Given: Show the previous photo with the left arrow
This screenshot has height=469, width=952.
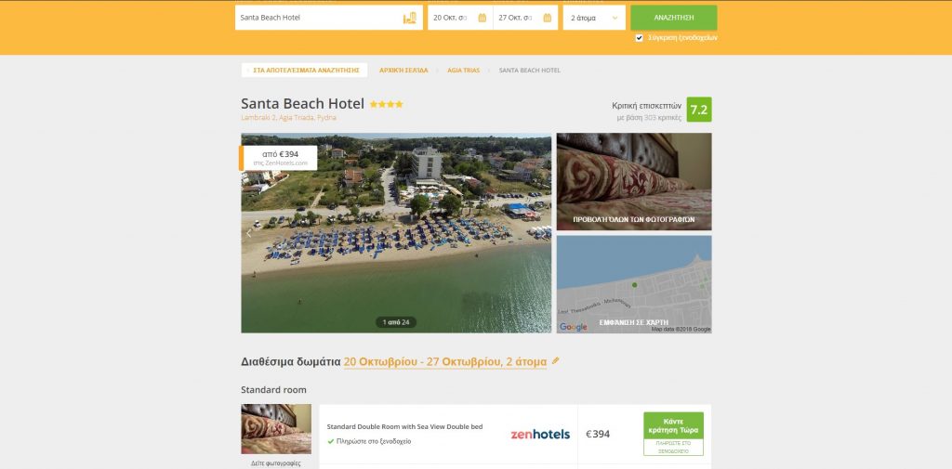Looking at the screenshot, I should click(x=247, y=233).
